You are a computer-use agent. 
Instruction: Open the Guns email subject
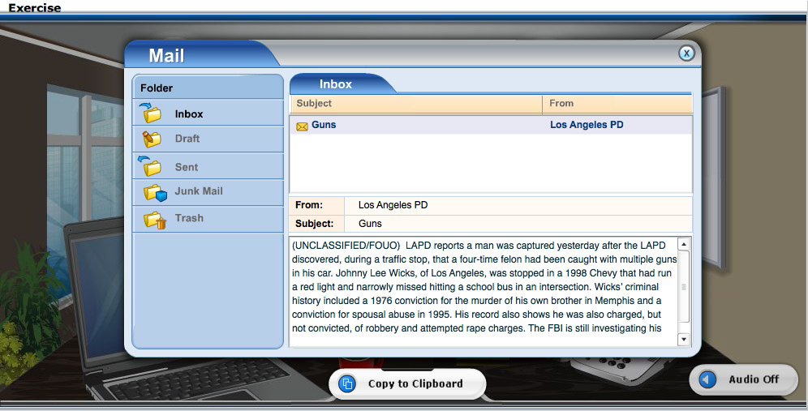coord(324,125)
